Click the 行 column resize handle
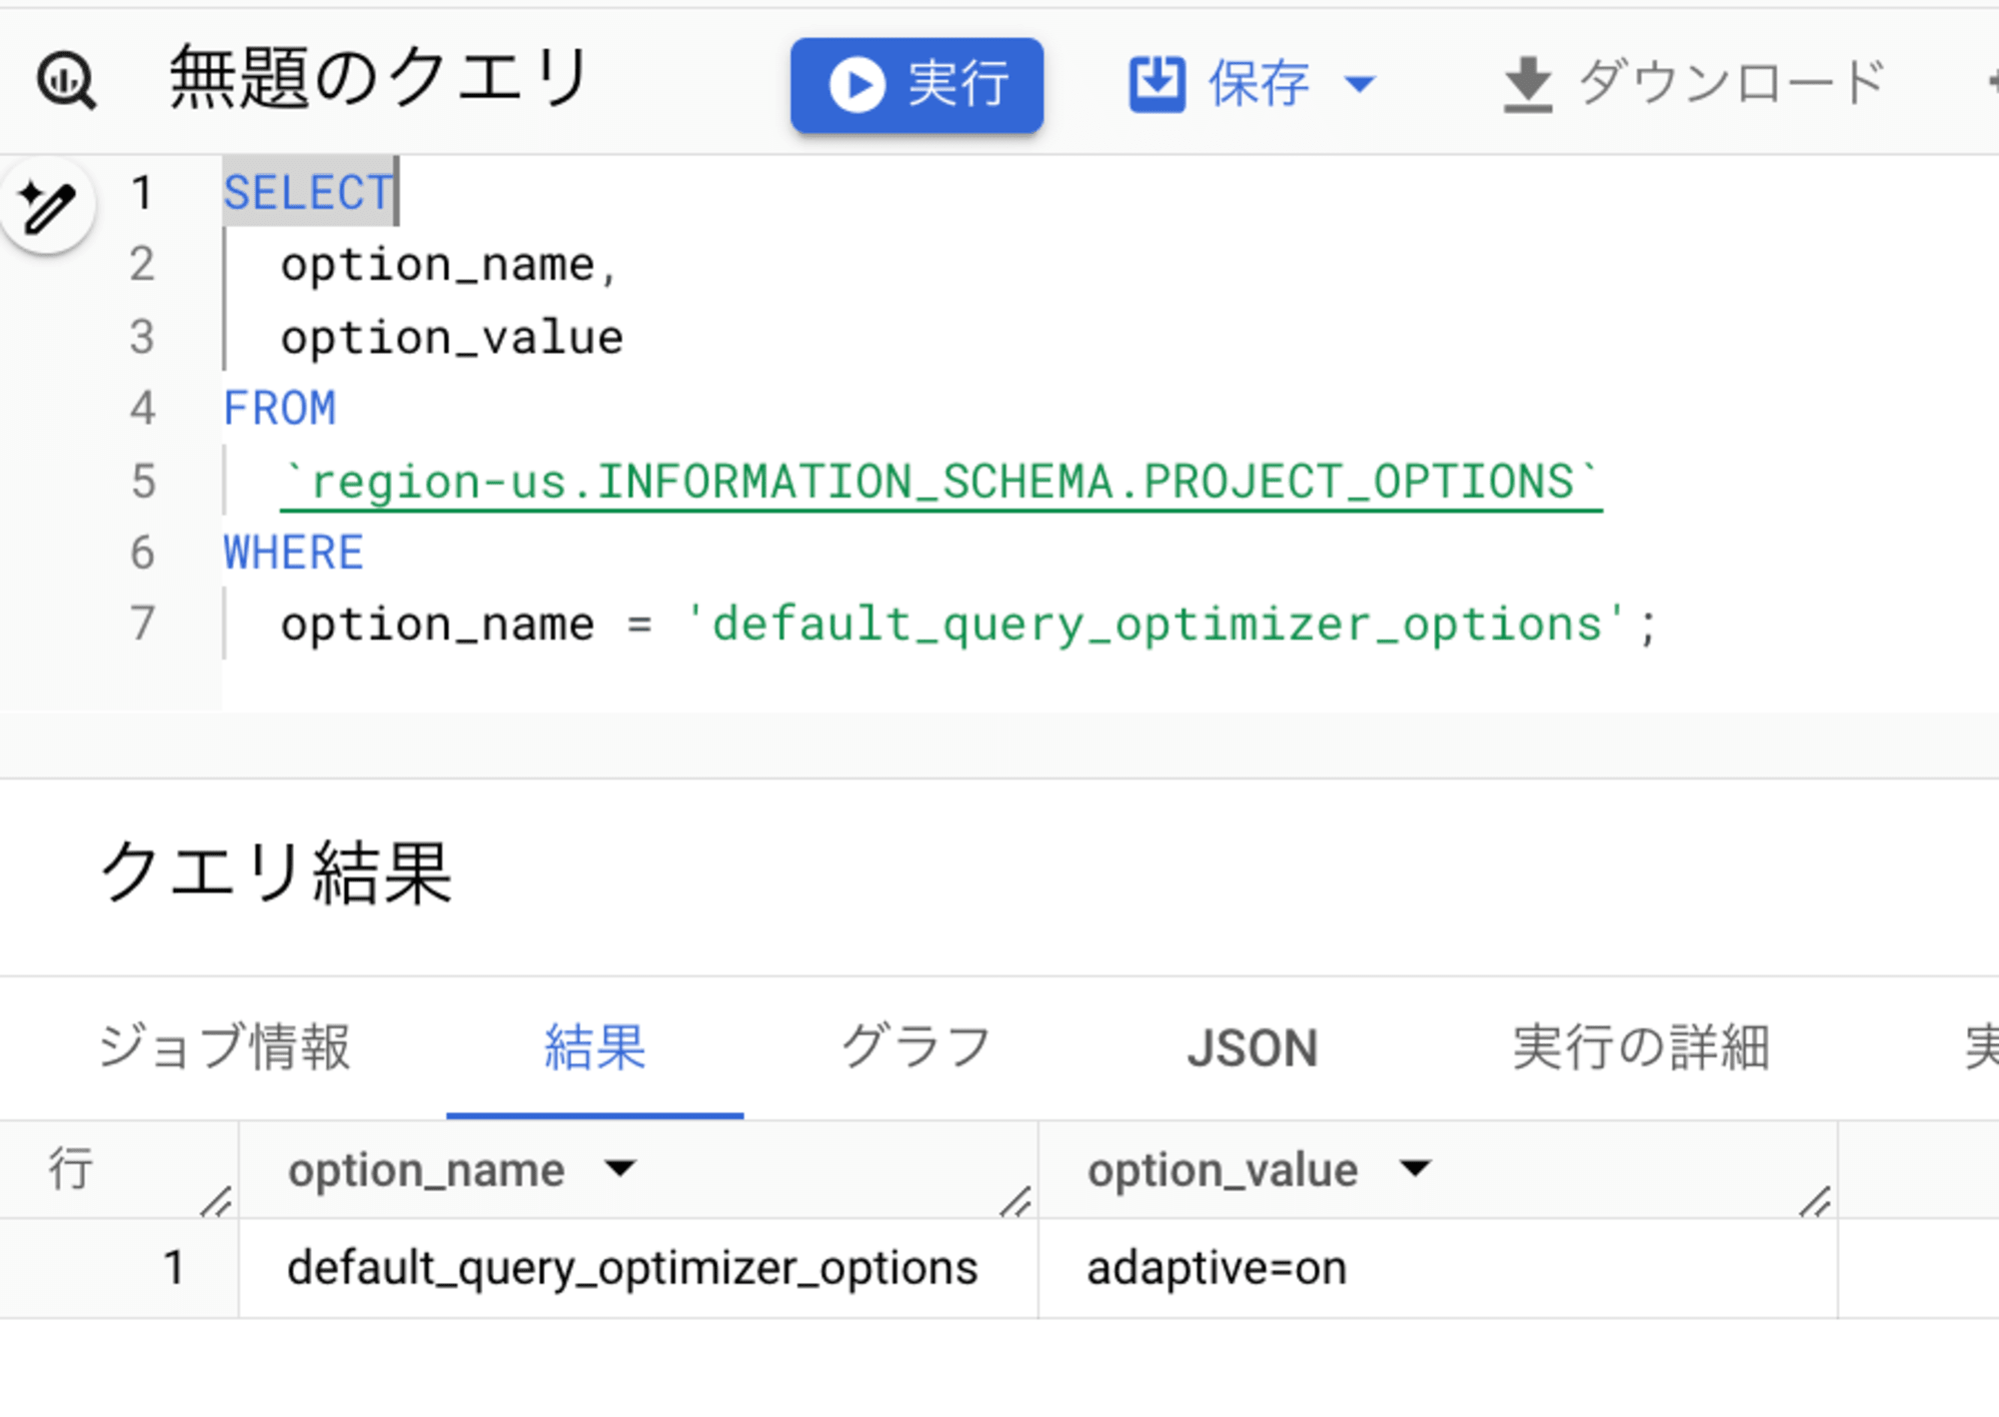This screenshot has height=1417, width=1999. pos(216,1201)
